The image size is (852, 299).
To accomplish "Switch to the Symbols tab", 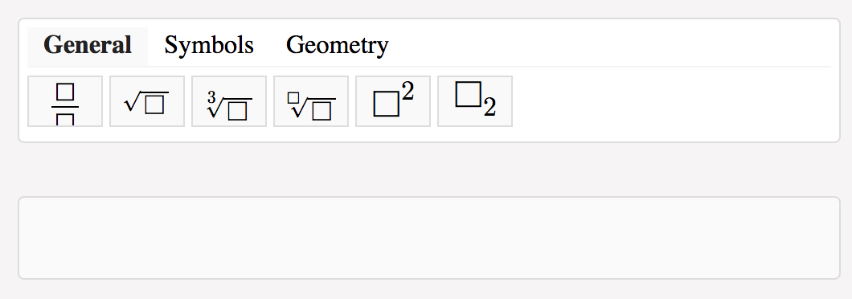I will click(209, 45).
